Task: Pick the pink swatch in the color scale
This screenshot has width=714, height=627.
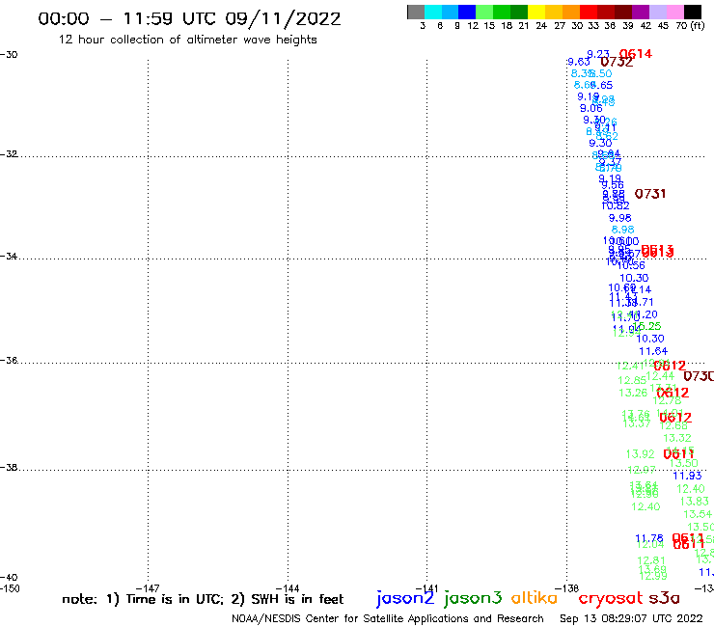Action: point(674,12)
